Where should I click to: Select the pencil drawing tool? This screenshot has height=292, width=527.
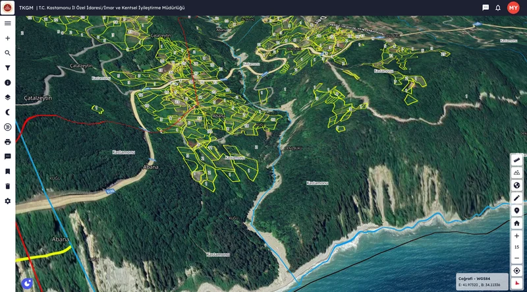click(x=516, y=198)
